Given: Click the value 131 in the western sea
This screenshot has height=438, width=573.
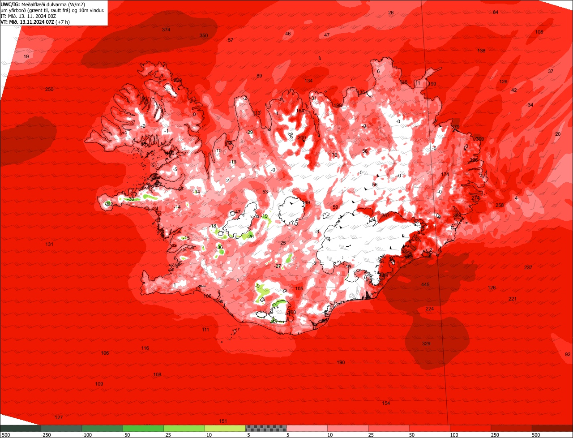Looking at the screenshot, I should coord(49,244).
